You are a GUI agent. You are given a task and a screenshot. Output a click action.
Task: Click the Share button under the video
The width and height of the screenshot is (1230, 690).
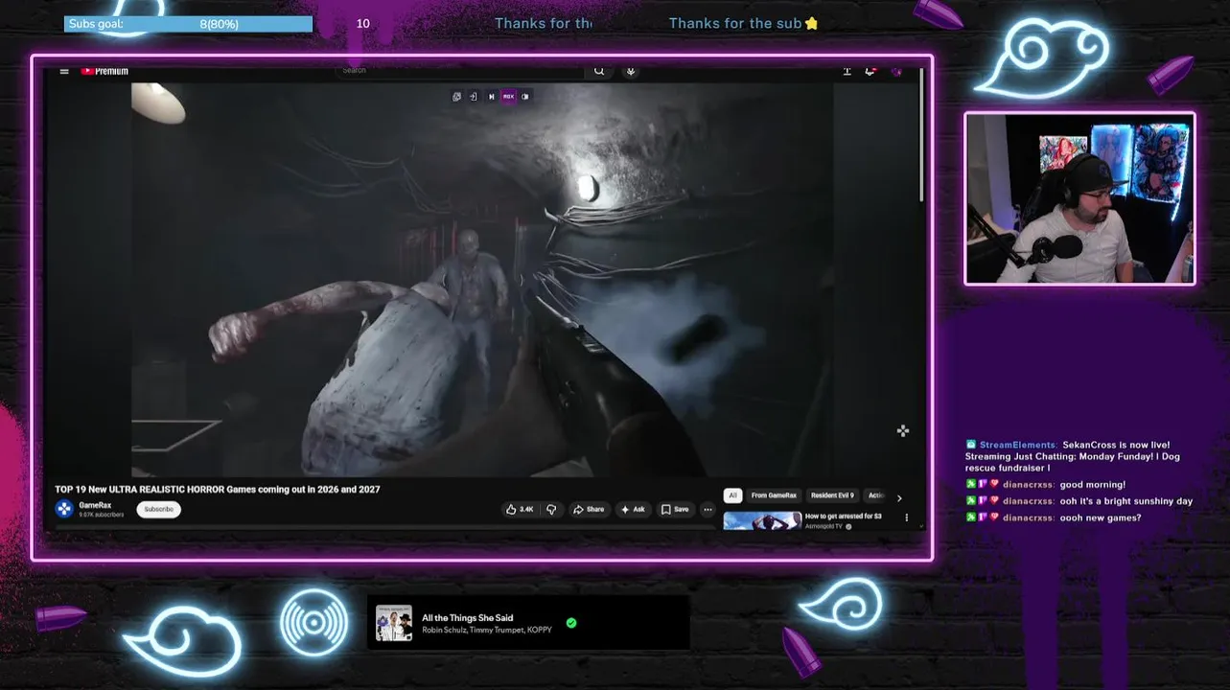point(589,509)
